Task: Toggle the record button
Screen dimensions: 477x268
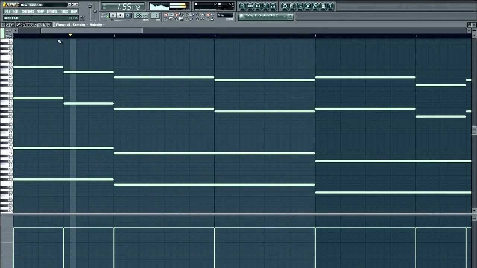Action: (x=128, y=15)
